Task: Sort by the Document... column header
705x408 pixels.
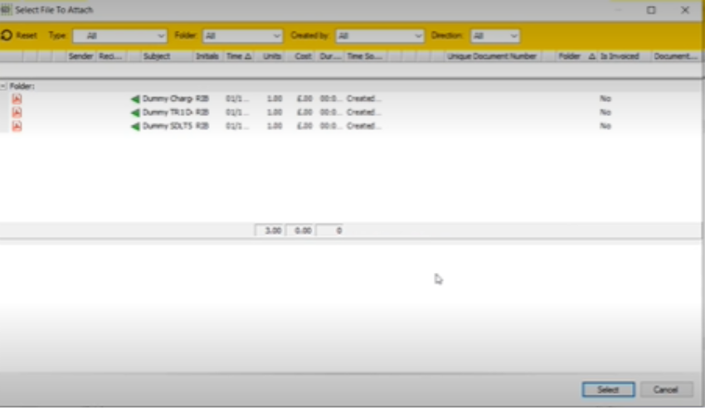Action: tap(675, 56)
